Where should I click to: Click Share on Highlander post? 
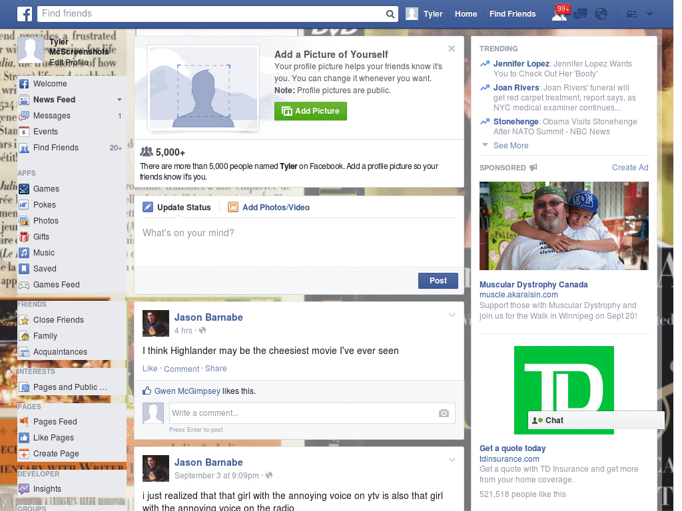(216, 369)
